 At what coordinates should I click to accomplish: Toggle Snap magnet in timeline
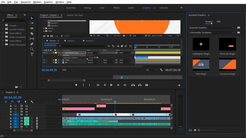pyautogui.click(x=12, y=102)
